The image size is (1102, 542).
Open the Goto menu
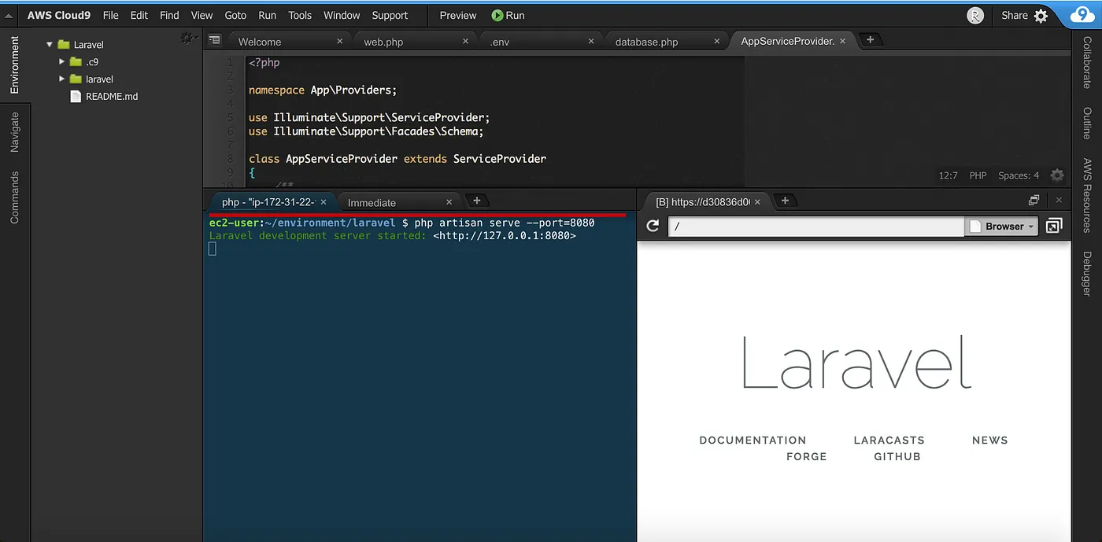tap(235, 16)
